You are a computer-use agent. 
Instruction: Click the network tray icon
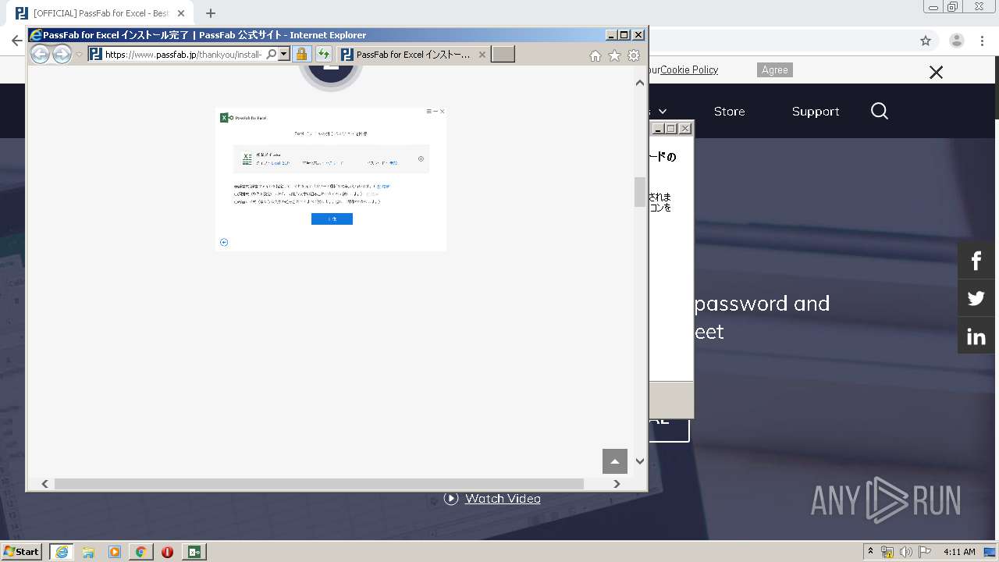(x=887, y=552)
